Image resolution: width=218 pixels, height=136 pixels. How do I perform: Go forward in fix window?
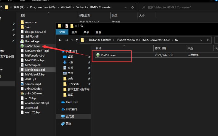[x=67, y=40]
